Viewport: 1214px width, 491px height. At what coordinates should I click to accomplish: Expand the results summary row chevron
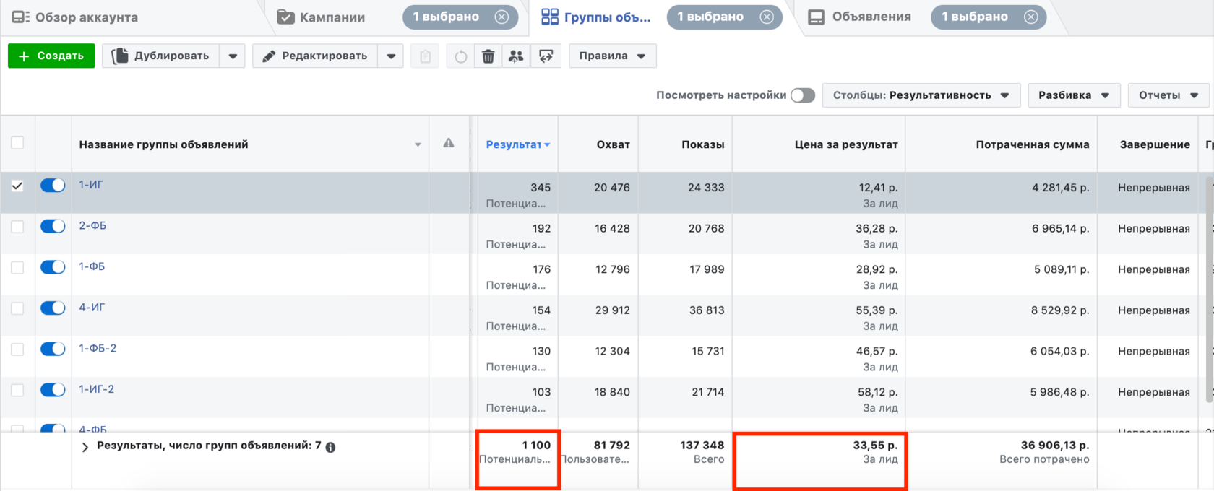point(85,447)
